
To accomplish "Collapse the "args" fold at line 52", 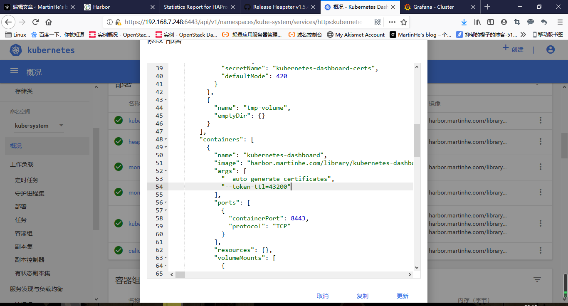I will (166, 171).
